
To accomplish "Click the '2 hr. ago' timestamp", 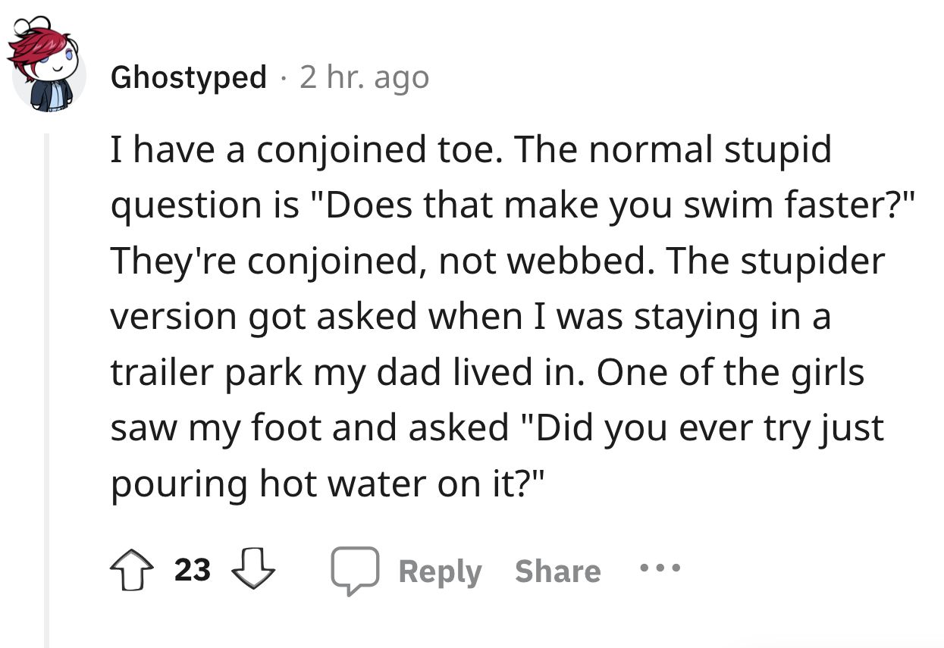I will pyautogui.click(x=364, y=77).
